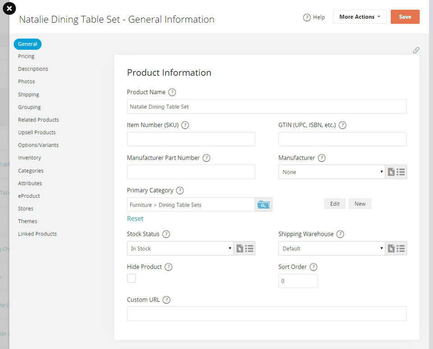
Task: Click the help icon beside Sort Order
Action: coord(313,267)
